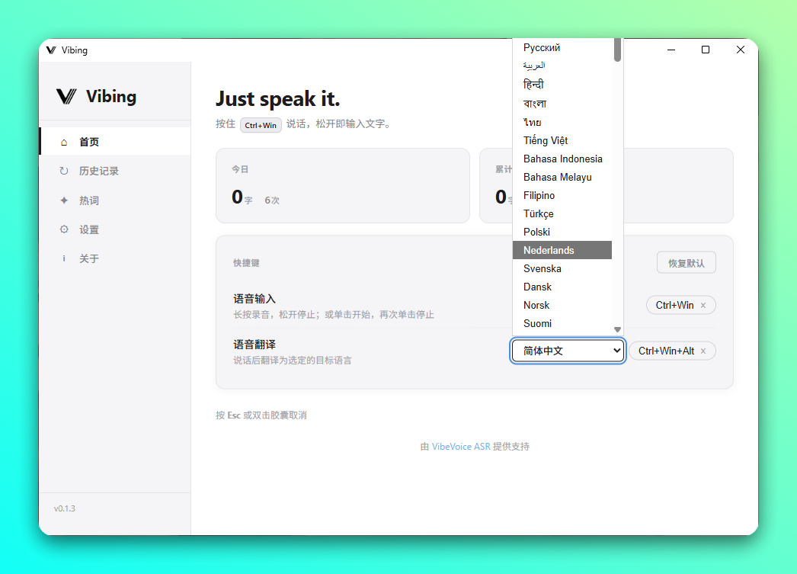Click the home icon beside 首页
The width and height of the screenshot is (797, 574).
pyautogui.click(x=64, y=141)
